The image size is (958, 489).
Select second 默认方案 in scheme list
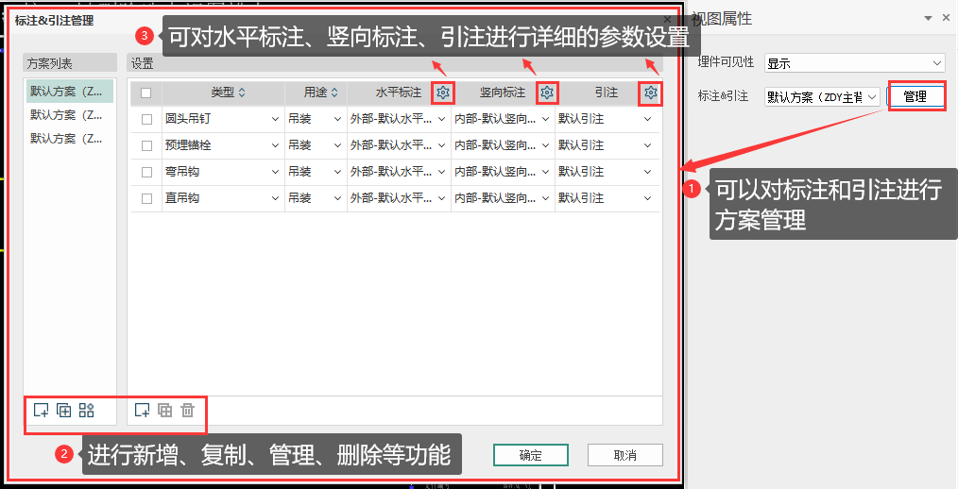pyautogui.click(x=70, y=115)
